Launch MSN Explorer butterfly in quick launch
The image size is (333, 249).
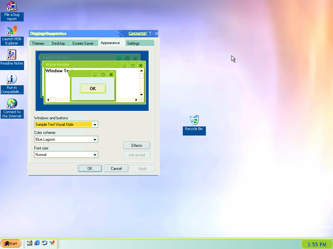click(x=52, y=243)
